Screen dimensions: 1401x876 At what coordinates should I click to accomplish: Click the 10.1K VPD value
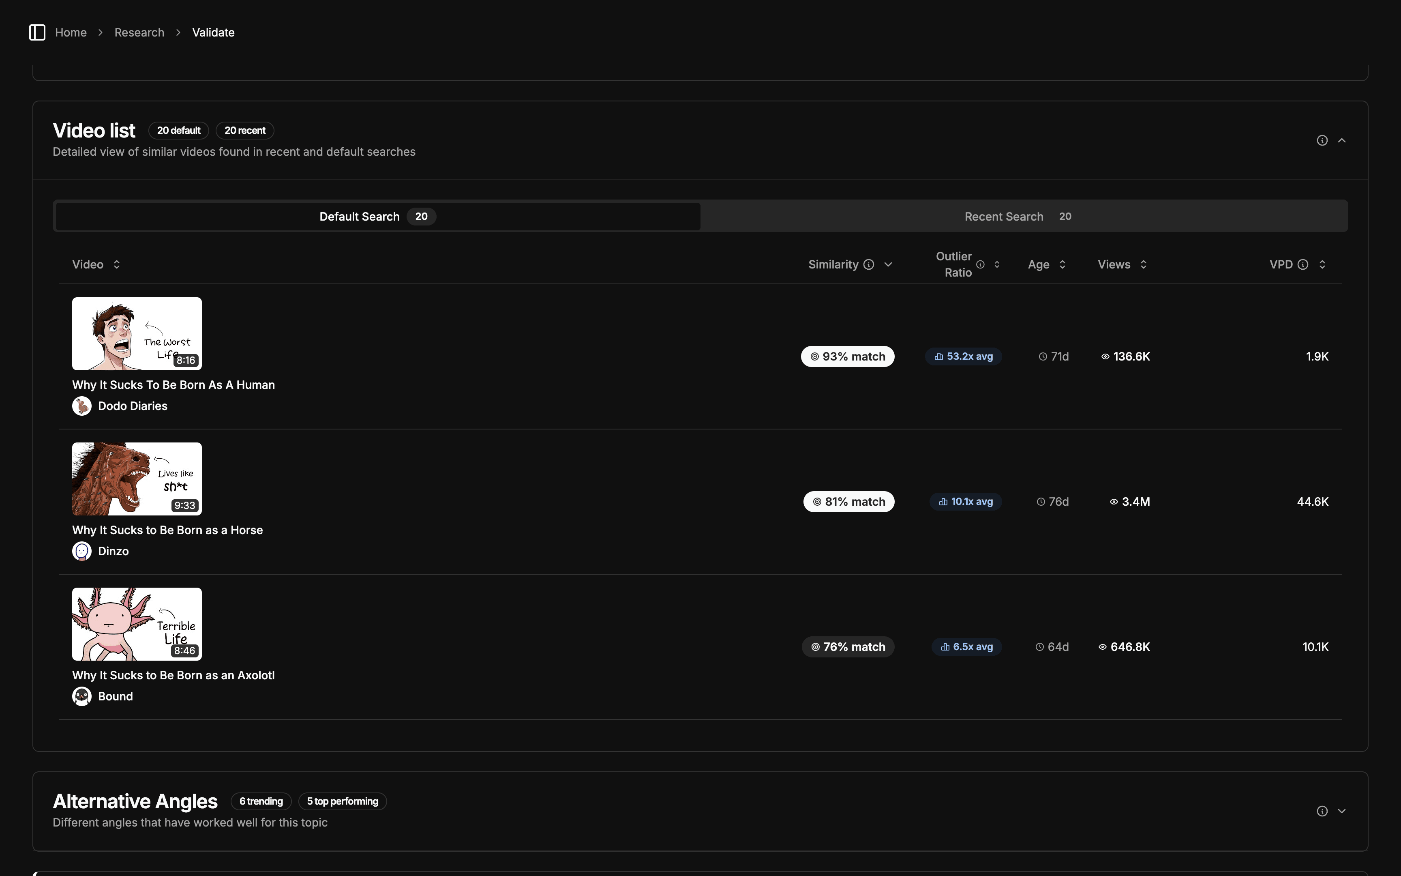coord(1315,646)
